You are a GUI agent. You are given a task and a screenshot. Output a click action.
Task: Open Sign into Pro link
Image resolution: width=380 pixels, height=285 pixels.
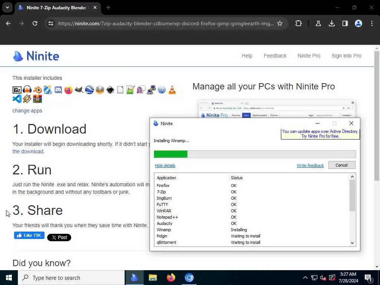coord(346,56)
